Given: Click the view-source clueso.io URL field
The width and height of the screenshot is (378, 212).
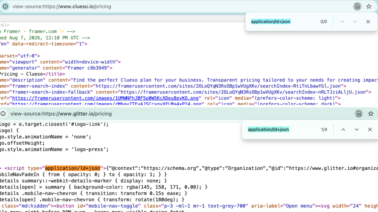Looking at the screenshot, I should tap(62, 7).
